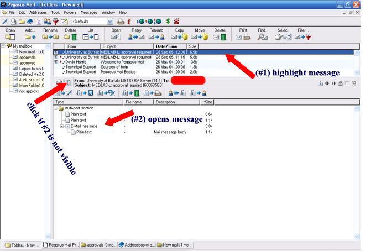Click the folder Delete button with trash can
Image resolution: width=376 pixels, height=251 pixels.
[71, 34]
